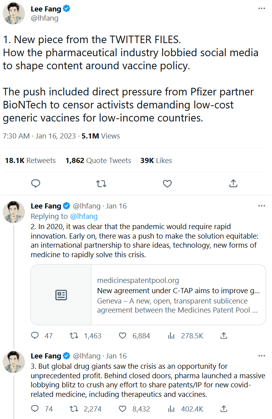Retweet the main tweet via retweet icon
The image size is (272, 419).
[x=101, y=184]
